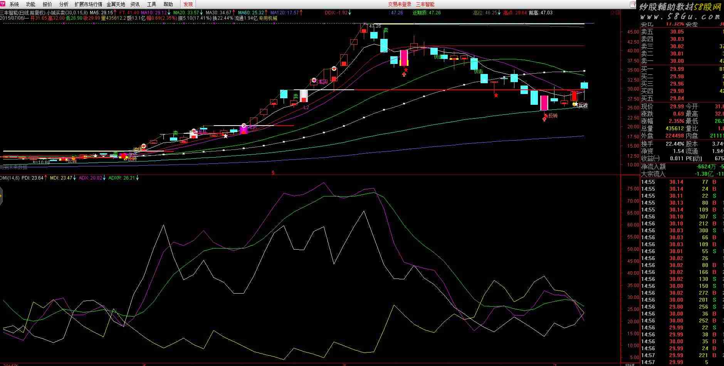724x366 pixels.
Task: Click the 涨幅 2.35% value
Action: point(676,121)
